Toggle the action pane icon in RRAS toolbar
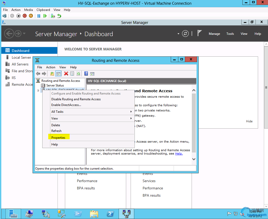The height and width of the screenshot is (219, 268). click(x=92, y=74)
